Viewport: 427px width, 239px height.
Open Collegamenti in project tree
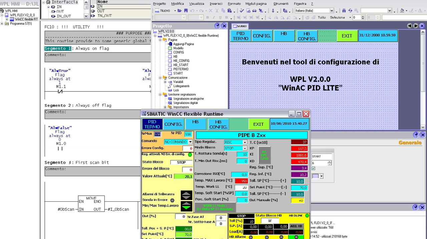tap(181, 86)
